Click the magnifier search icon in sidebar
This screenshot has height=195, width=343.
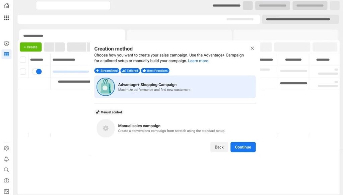pos(7,170)
